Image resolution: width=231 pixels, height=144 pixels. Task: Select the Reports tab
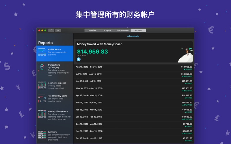pyautogui.click(x=138, y=31)
